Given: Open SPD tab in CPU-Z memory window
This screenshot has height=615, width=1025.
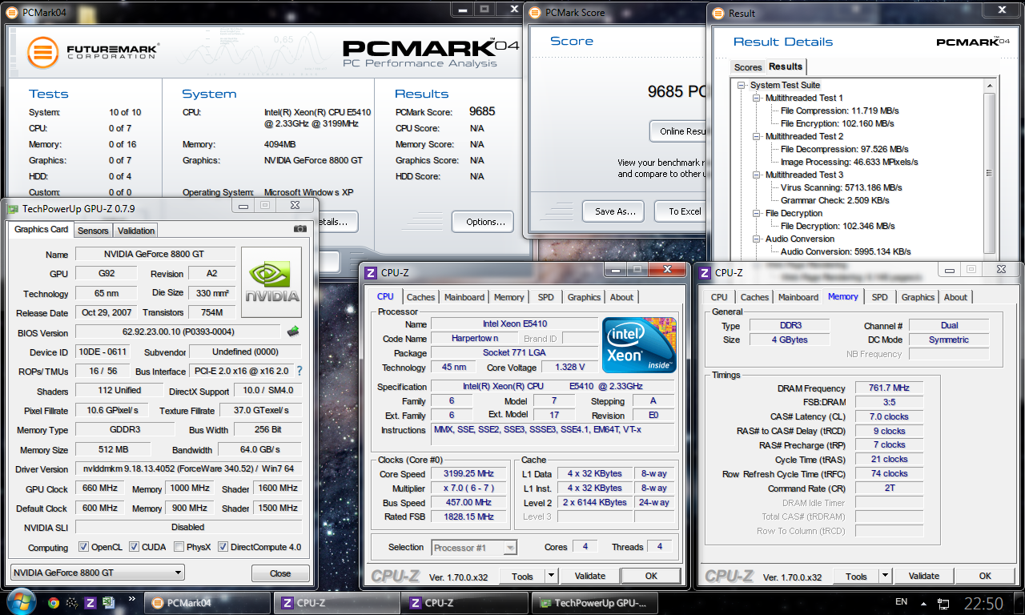Looking at the screenshot, I should coord(880,297).
